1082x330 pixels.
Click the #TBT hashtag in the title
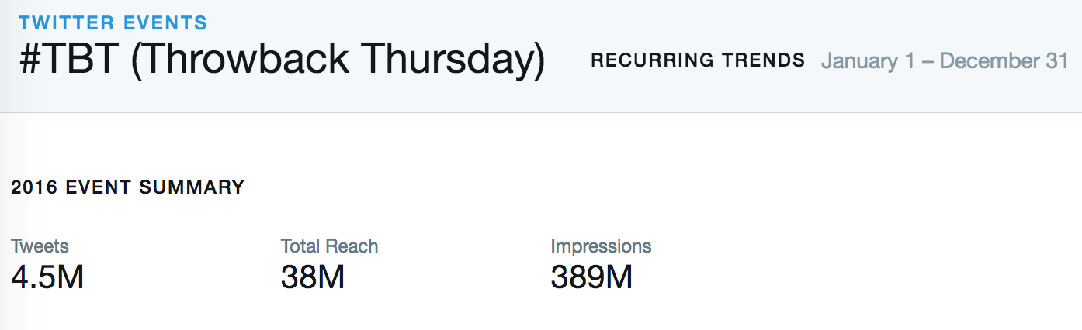(x=68, y=60)
